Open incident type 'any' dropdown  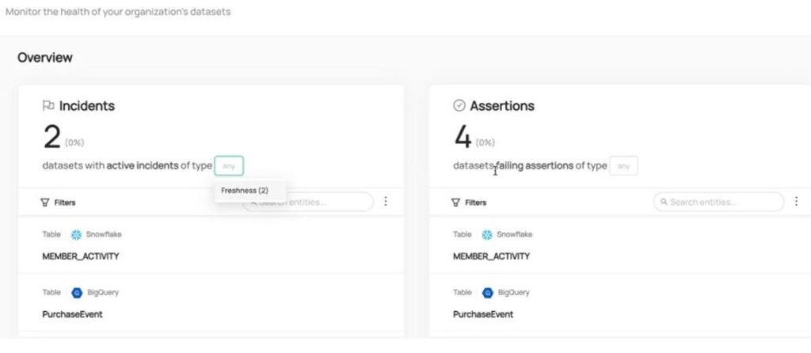229,165
